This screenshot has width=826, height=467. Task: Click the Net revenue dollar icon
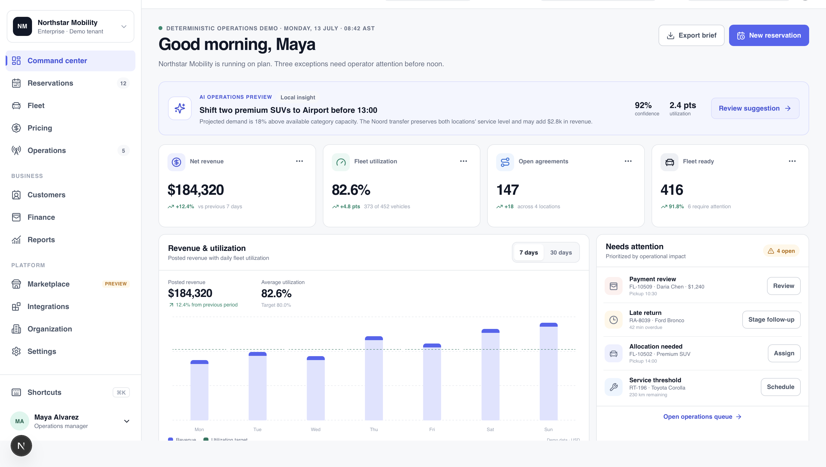coord(176,162)
